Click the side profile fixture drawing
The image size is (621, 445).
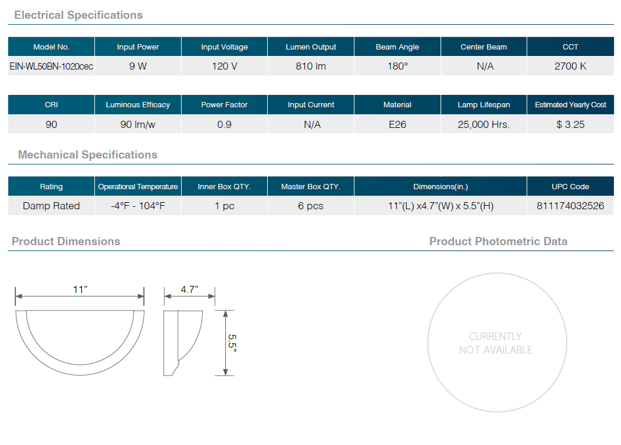point(183,343)
